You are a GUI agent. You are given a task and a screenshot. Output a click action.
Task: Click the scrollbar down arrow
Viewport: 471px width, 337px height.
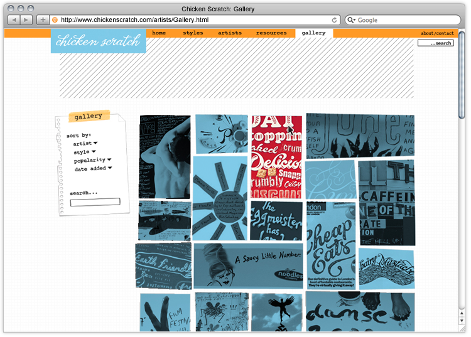[462, 321]
